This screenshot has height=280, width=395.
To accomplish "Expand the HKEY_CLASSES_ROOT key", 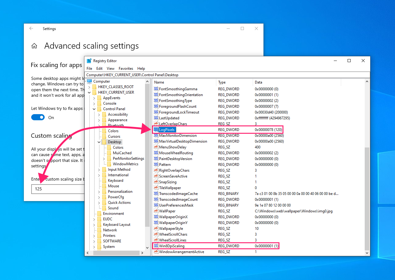I will click(89, 87).
